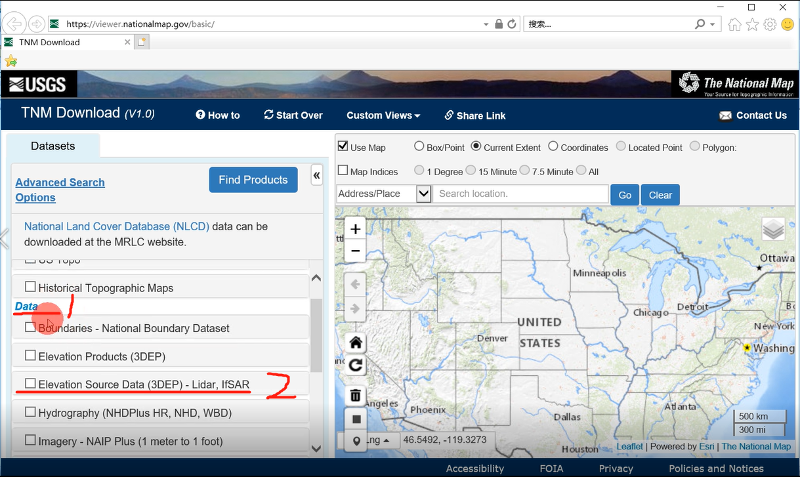Click Contact Us in navigation bar
The height and width of the screenshot is (477, 800).
pyautogui.click(x=753, y=115)
